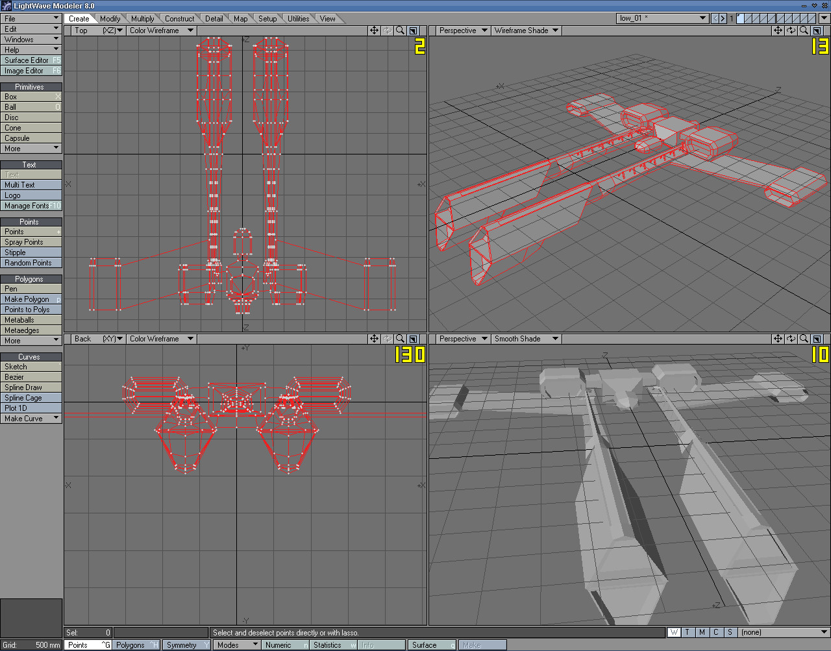Expand More under Polygons
Viewport: 831px width, 651px height.
point(31,341)
